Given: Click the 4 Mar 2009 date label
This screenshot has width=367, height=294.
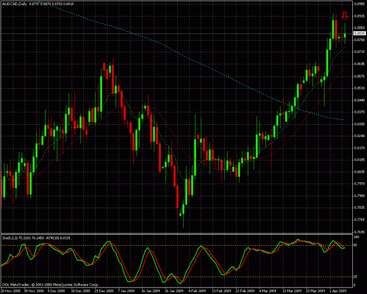Looking at the screenshot, I should click(x=268, y=291).
